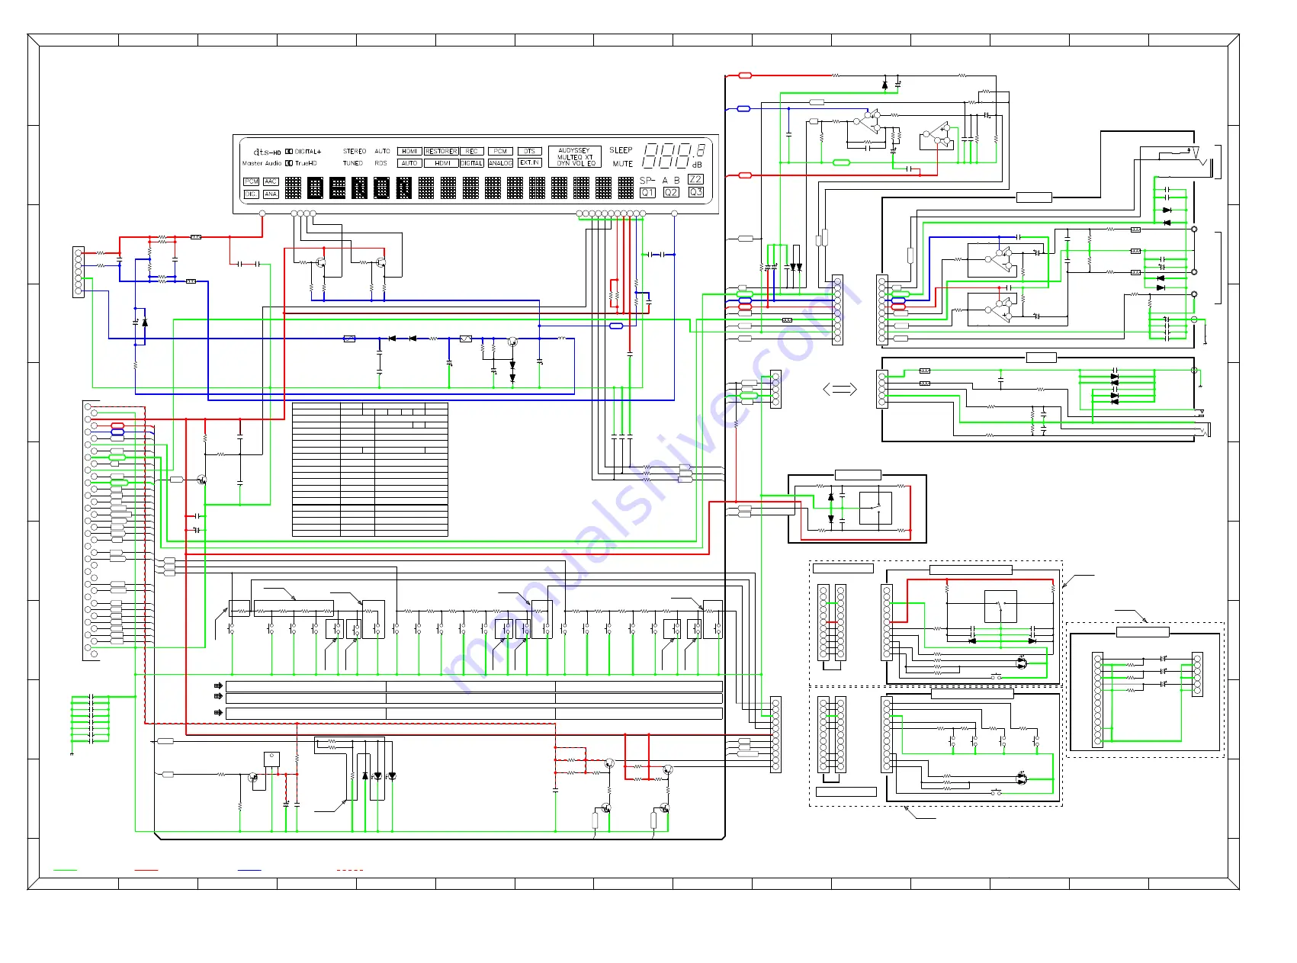
Task: Select the boxed RESTORER indicator
Action: coord(441,151)
